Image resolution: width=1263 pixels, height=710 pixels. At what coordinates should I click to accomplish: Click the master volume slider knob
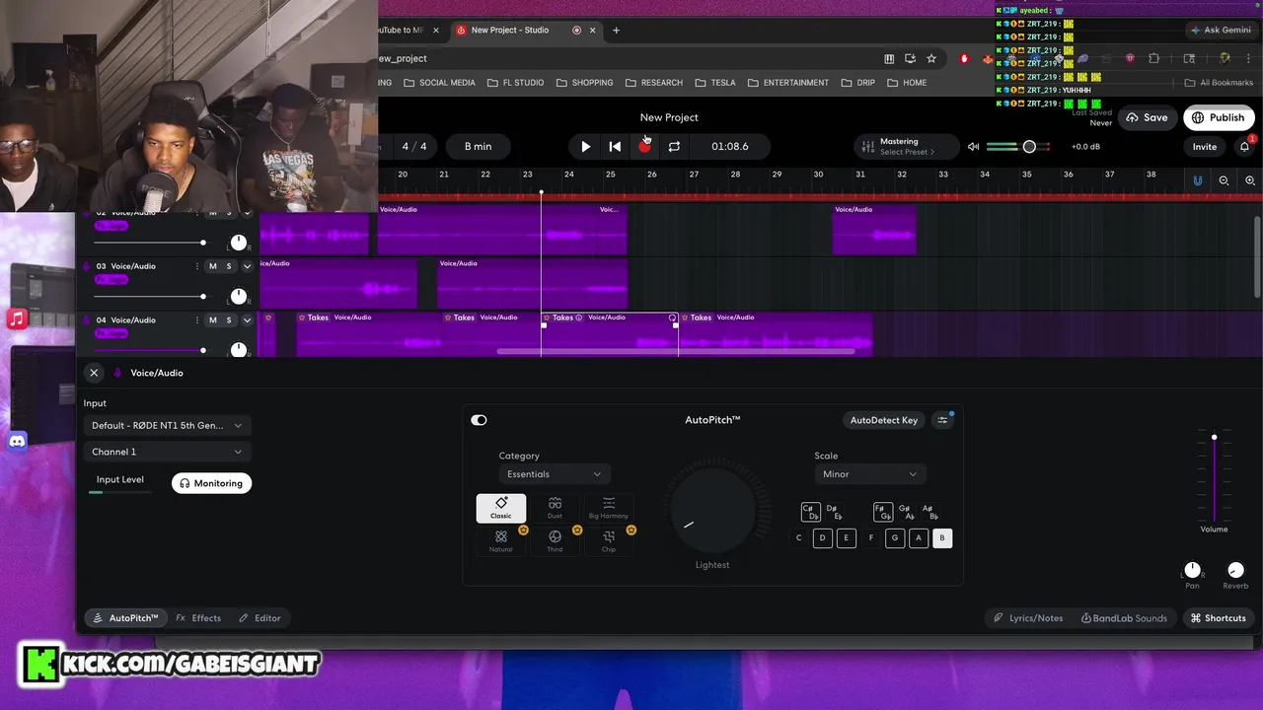click(x=1029, y=147)
